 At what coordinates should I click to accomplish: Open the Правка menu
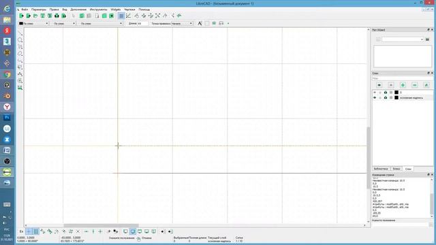point(54,10)
